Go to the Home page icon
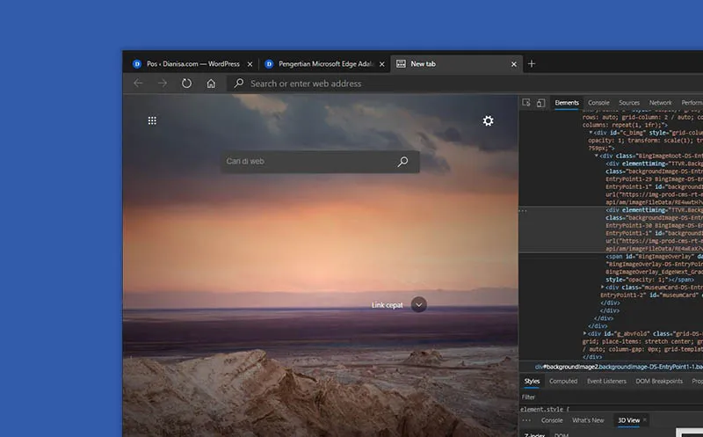Viewport: 703px width, 437px height. point(211,84)
